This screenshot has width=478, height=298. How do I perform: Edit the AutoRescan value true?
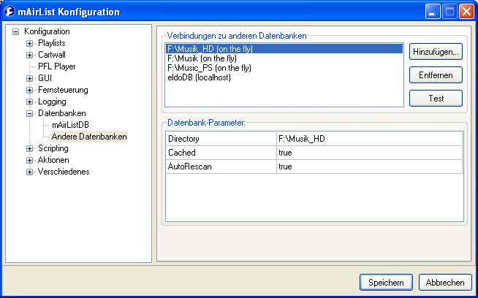370,167
